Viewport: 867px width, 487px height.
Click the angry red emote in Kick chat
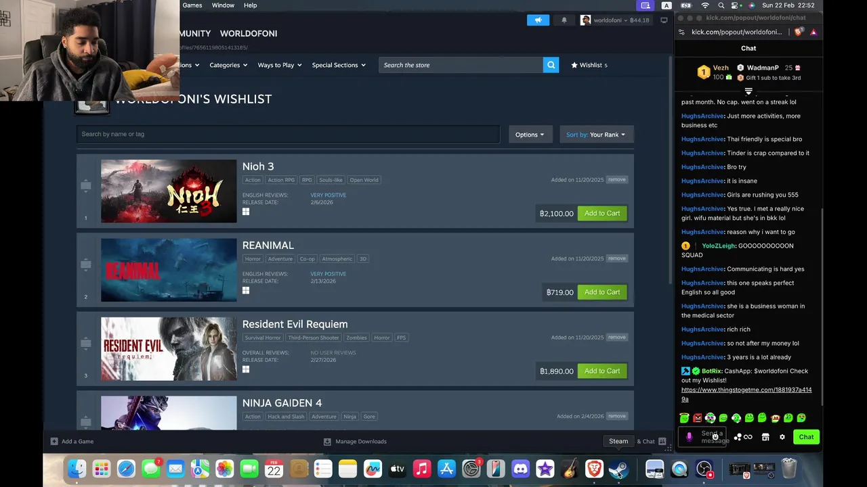pos(697,418)
